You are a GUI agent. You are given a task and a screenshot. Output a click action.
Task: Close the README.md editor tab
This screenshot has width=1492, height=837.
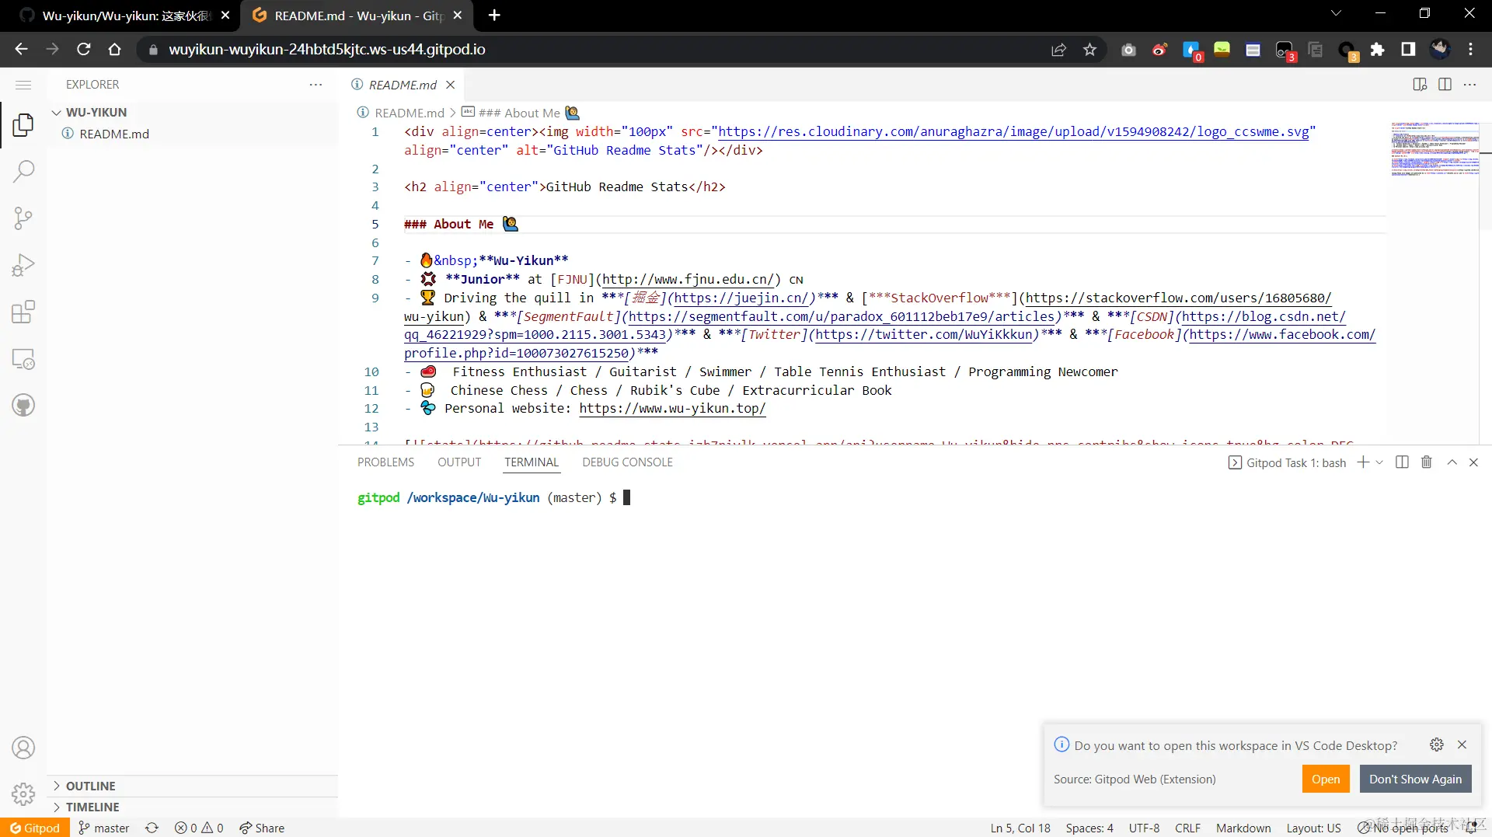pos(450,85)
